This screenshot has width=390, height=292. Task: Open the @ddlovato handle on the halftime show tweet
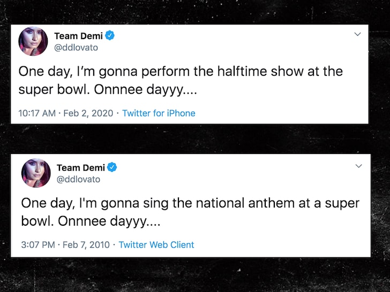point(76,48)
